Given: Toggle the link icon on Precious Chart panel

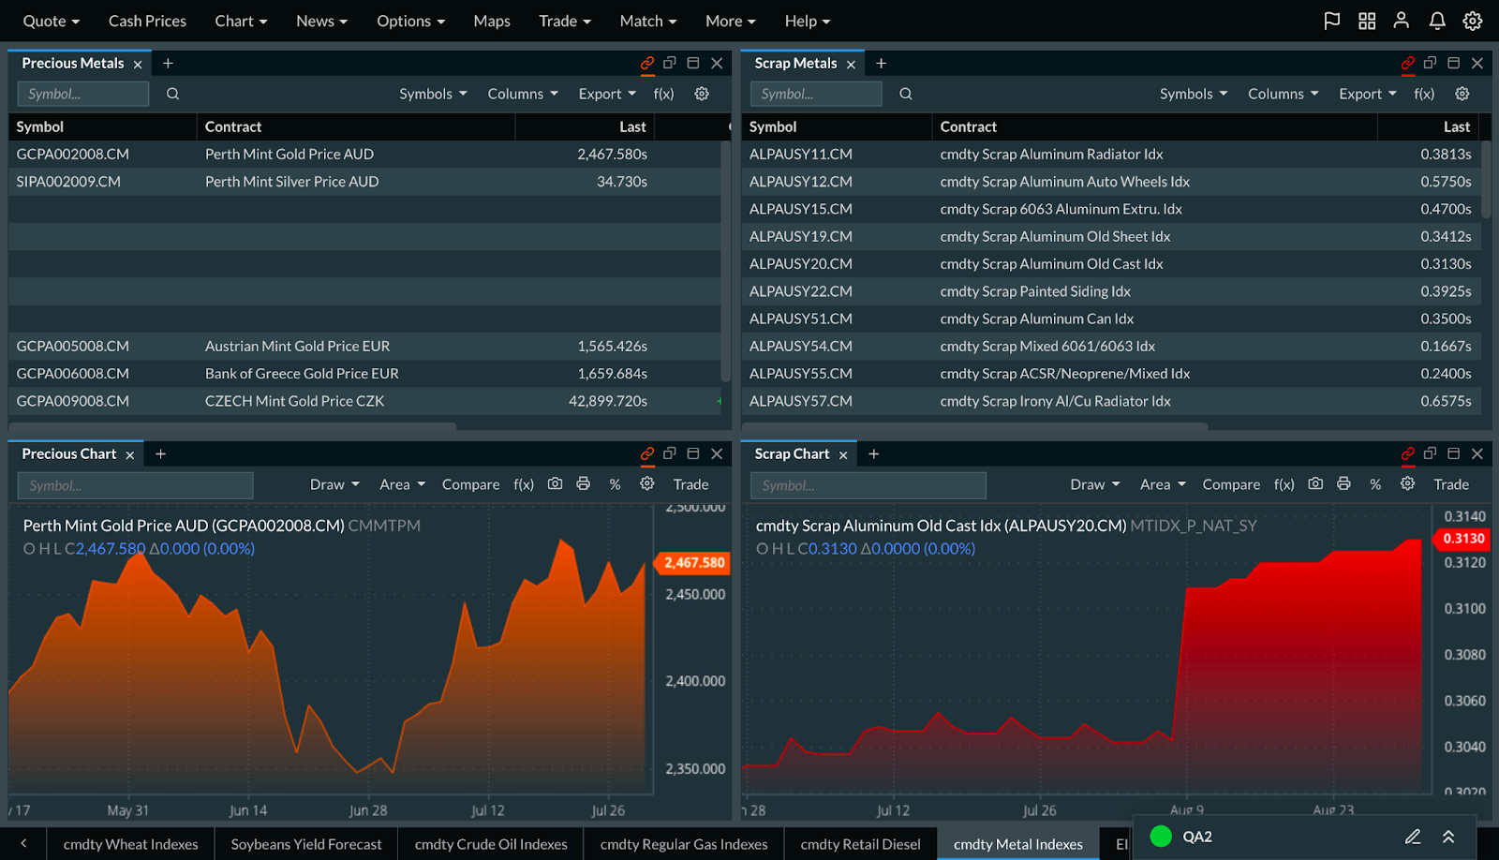Looking at the screenshot, I should [x=647, y=453].
